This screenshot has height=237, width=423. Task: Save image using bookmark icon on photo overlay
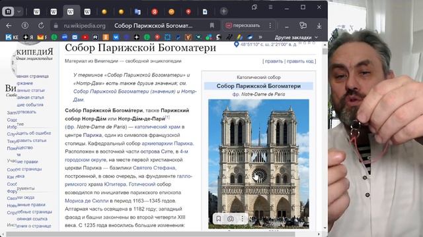219,219
